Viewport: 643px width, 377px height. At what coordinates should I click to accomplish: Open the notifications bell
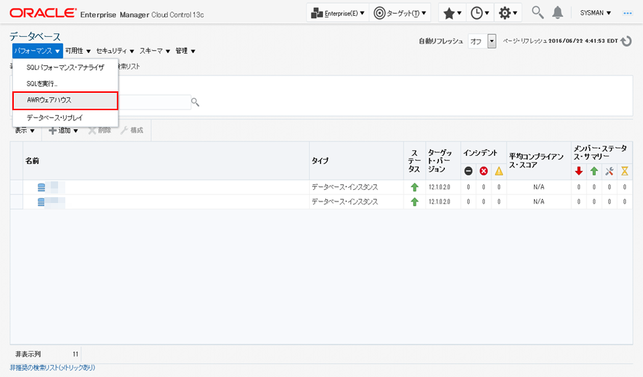click(x=557, y=12)
